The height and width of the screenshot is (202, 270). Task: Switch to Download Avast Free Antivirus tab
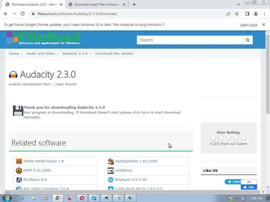[x=97, y=4]
